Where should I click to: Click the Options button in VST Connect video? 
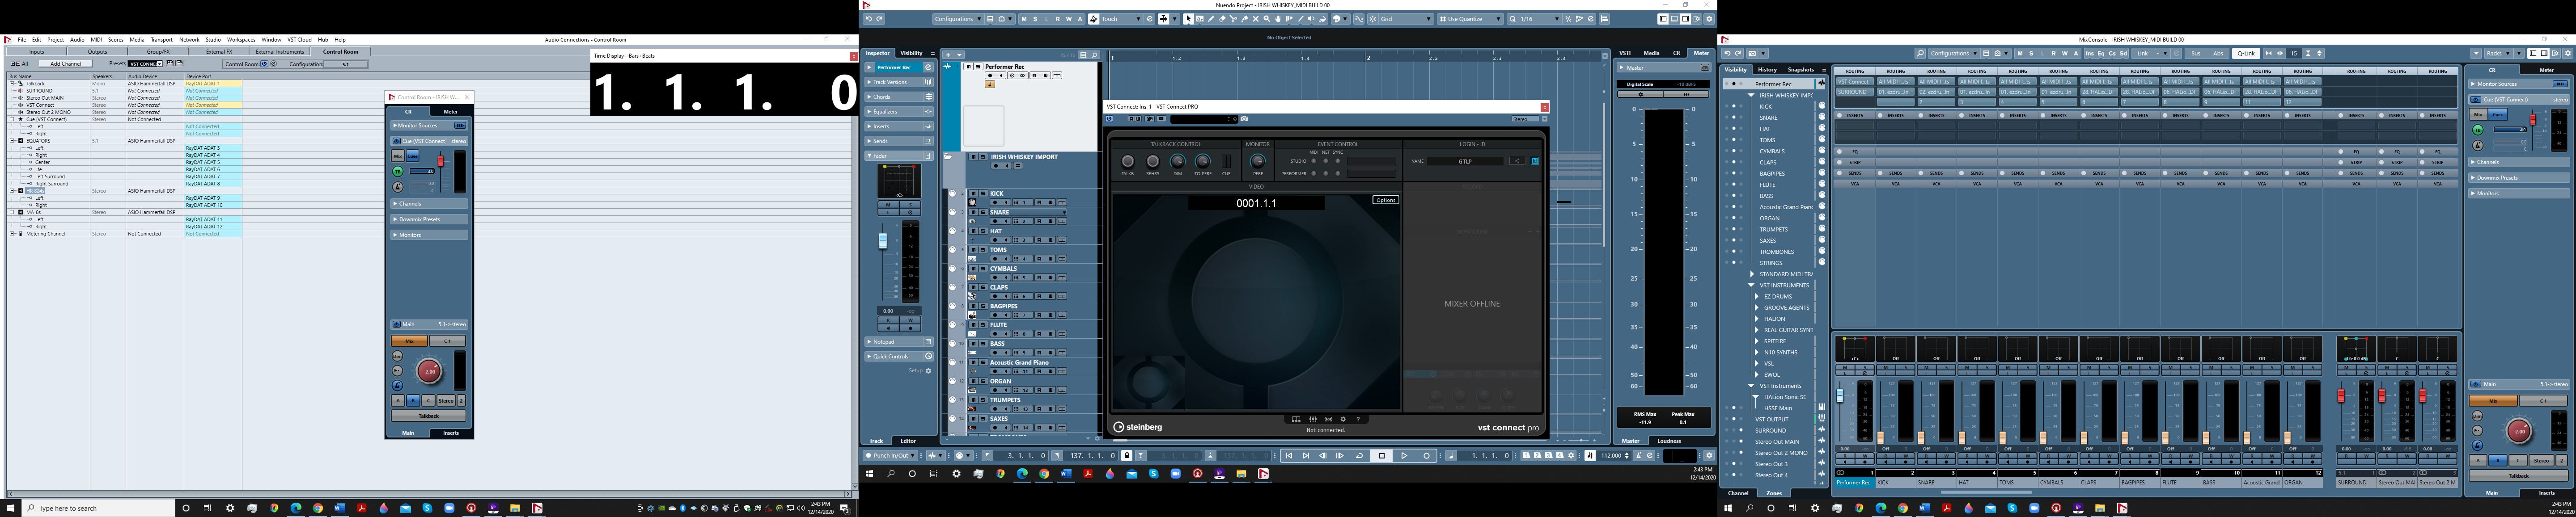[x=1386, y=200]
